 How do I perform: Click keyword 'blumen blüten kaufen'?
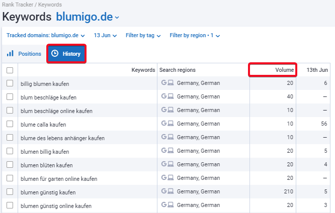[x=47, y=165]
